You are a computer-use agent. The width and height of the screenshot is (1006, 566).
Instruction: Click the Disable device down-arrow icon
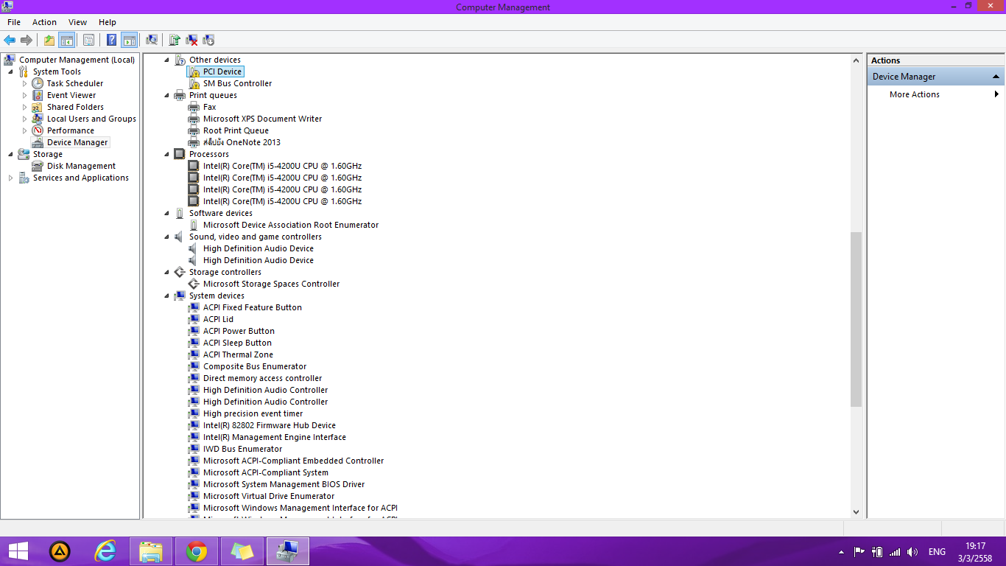click(x=208, y=40)
